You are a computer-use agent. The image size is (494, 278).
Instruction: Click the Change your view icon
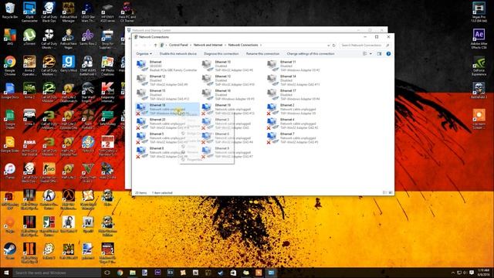click(x=365, y=54)
